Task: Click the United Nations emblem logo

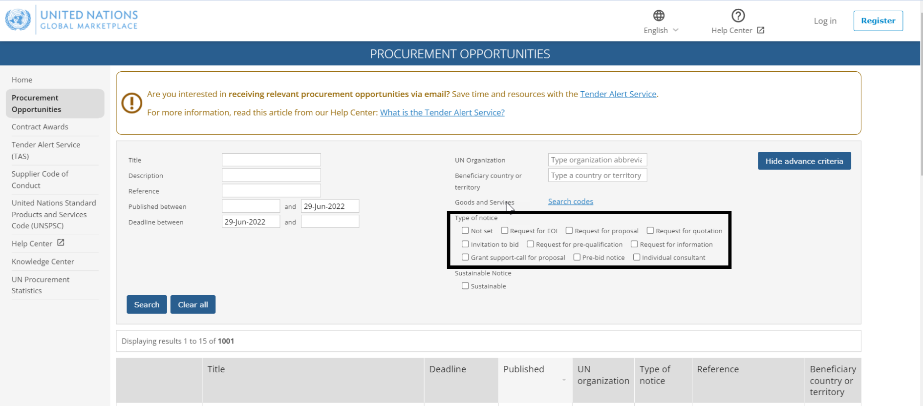Action: point(18,20)
